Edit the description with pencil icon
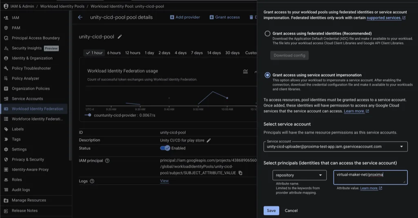The width and height of the screenshot is (418, 218). 209,140
